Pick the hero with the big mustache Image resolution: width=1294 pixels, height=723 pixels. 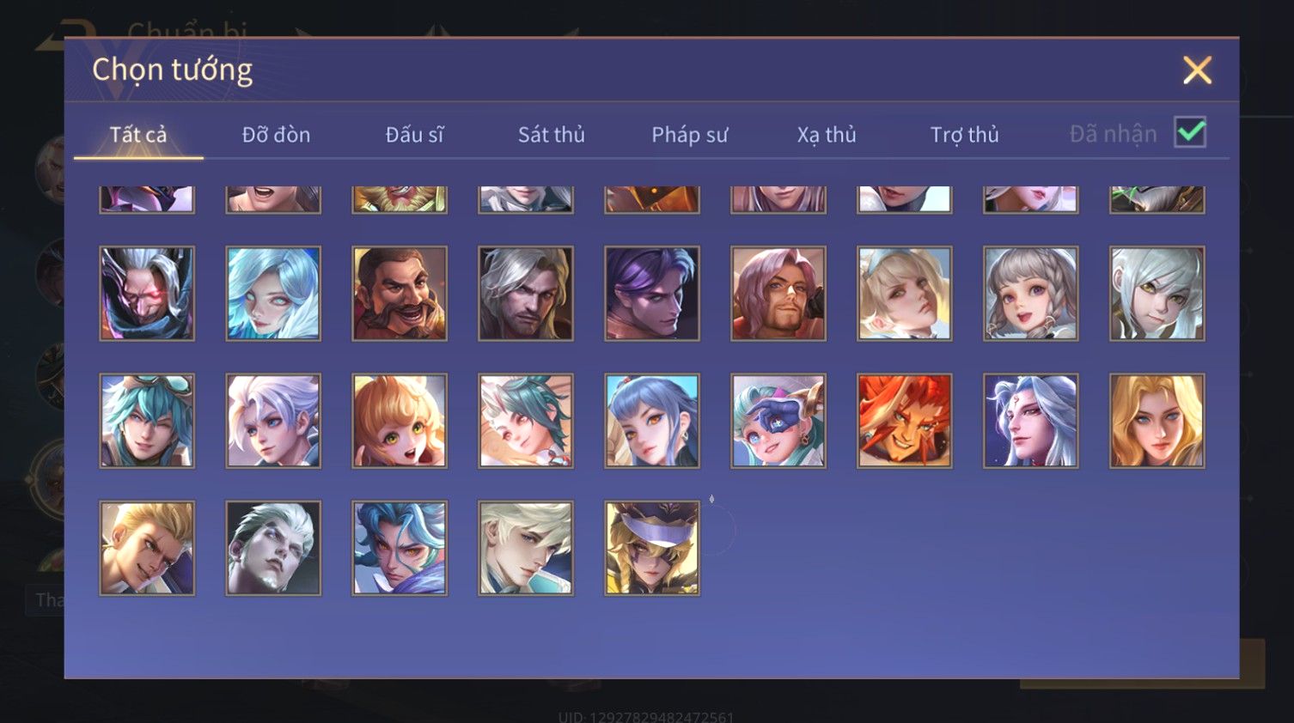(x=400, y=294)
